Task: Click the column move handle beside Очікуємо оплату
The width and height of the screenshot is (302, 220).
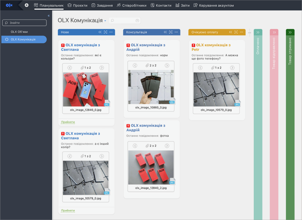Action: pyautogui.click(x=250, y=33)
